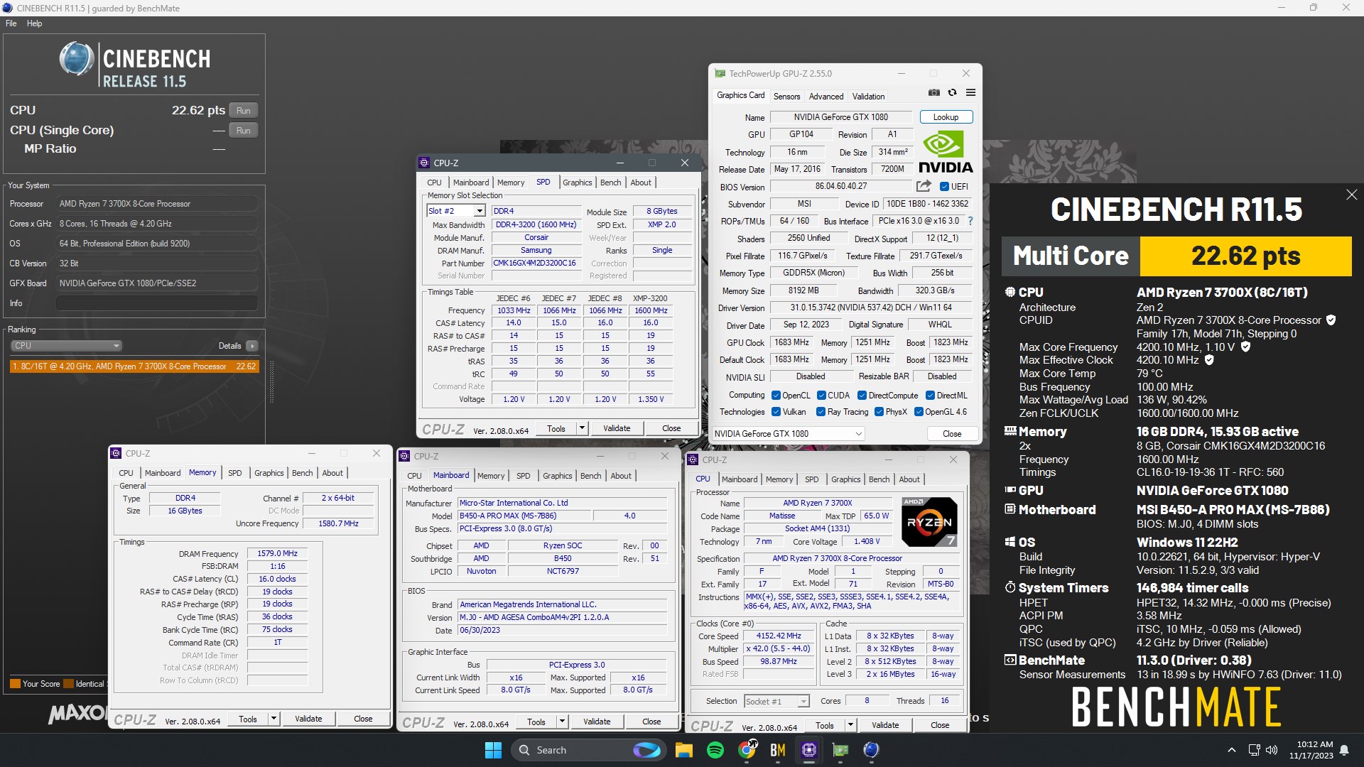Screen dimensions: 1364x767
Task: Close the BenchMate result overlay X
Action: 1351,195
